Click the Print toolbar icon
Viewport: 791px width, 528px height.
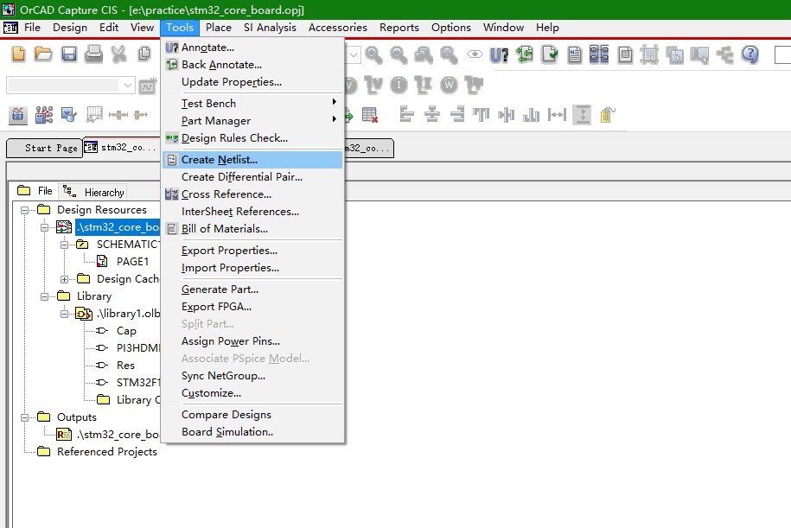94,54
